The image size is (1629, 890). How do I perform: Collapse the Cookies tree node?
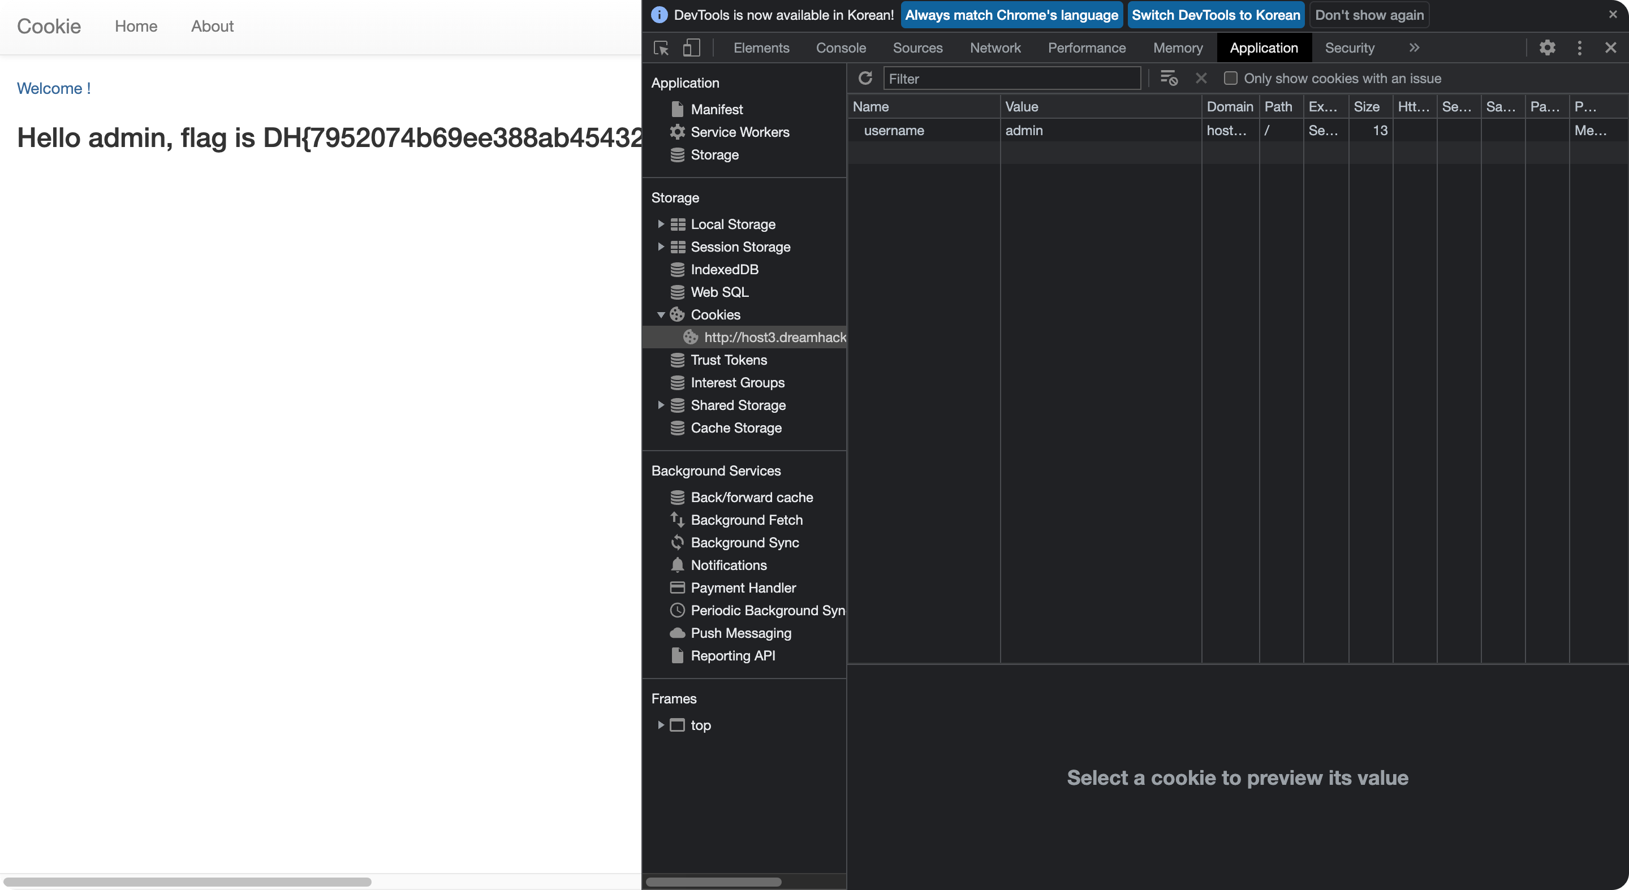click(x=660, y=315)
